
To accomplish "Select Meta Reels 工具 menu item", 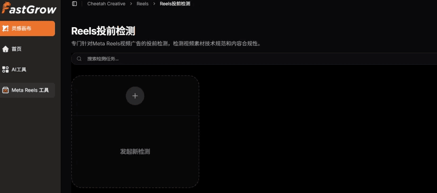I will [28, 90].
